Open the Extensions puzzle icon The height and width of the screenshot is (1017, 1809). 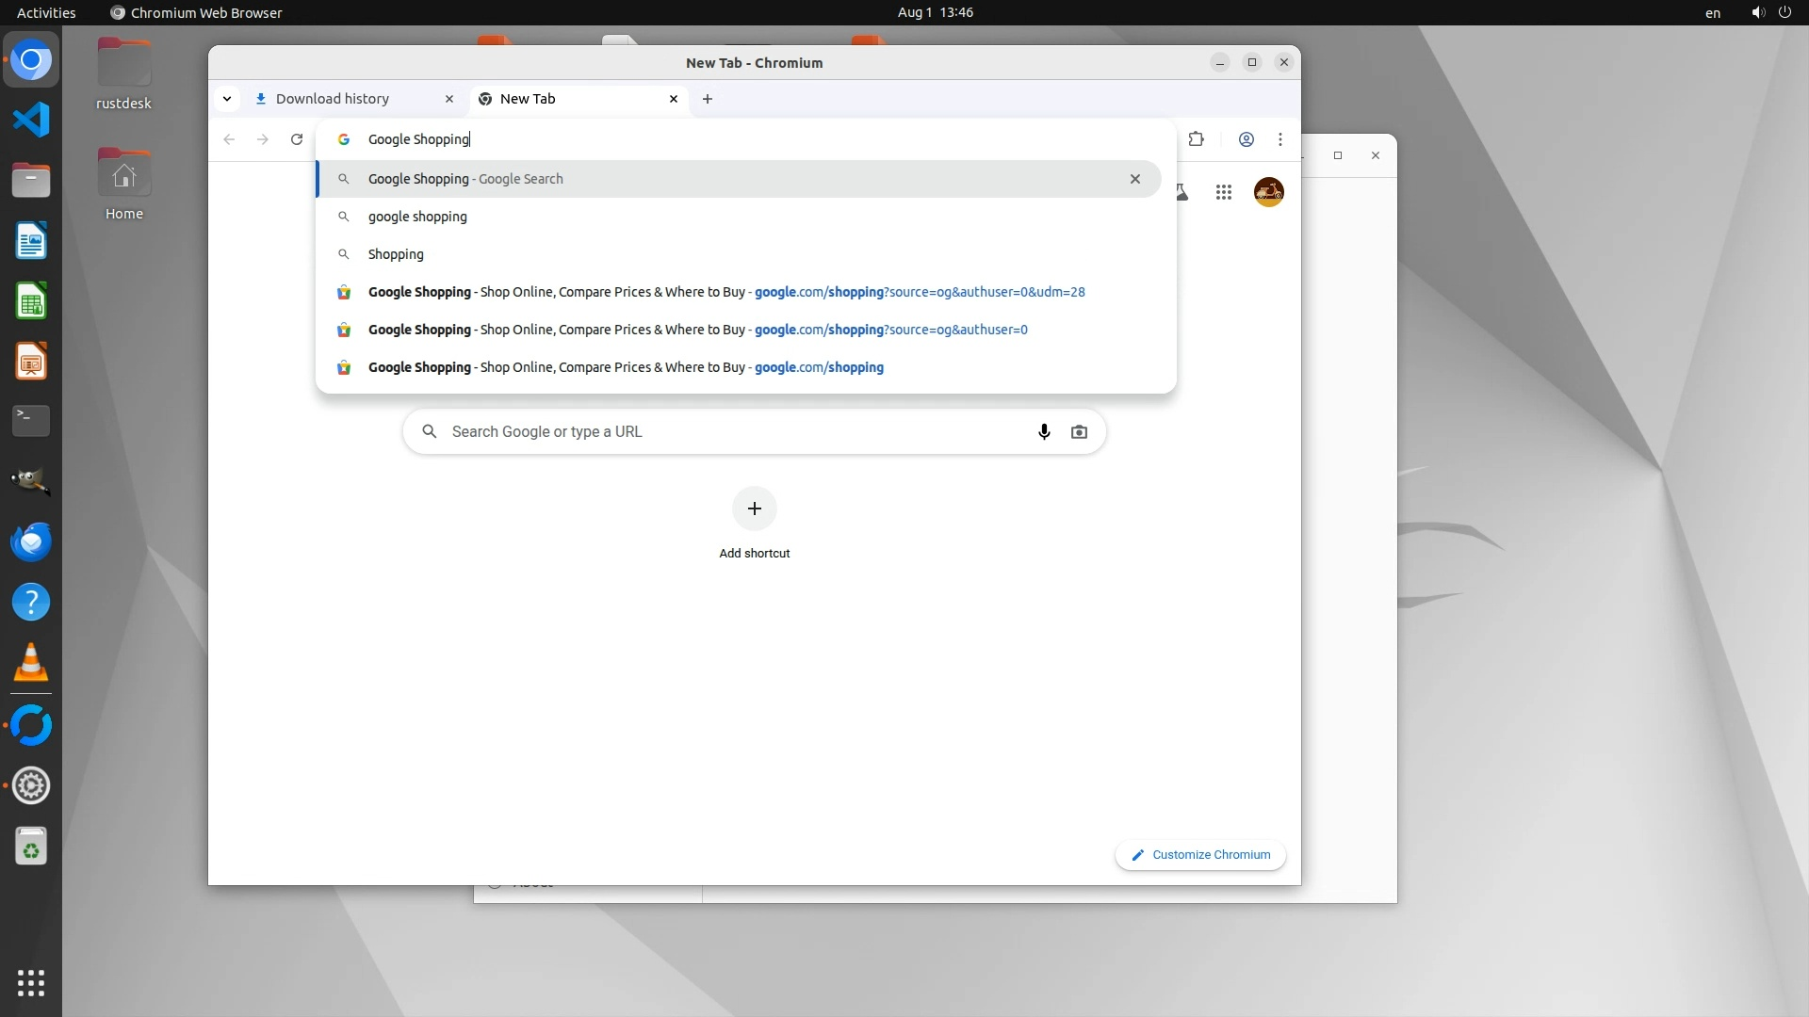[1196, 139]
